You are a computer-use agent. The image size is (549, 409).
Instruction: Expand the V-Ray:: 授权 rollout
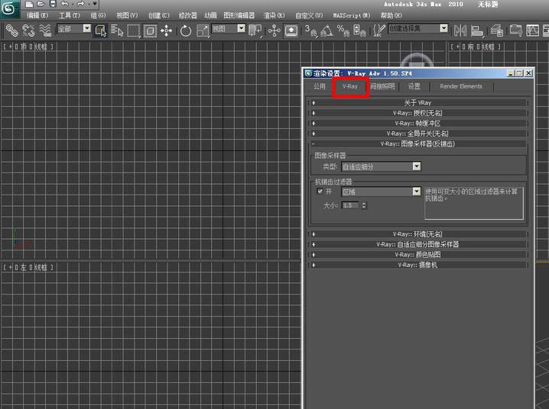pos(417,113)
